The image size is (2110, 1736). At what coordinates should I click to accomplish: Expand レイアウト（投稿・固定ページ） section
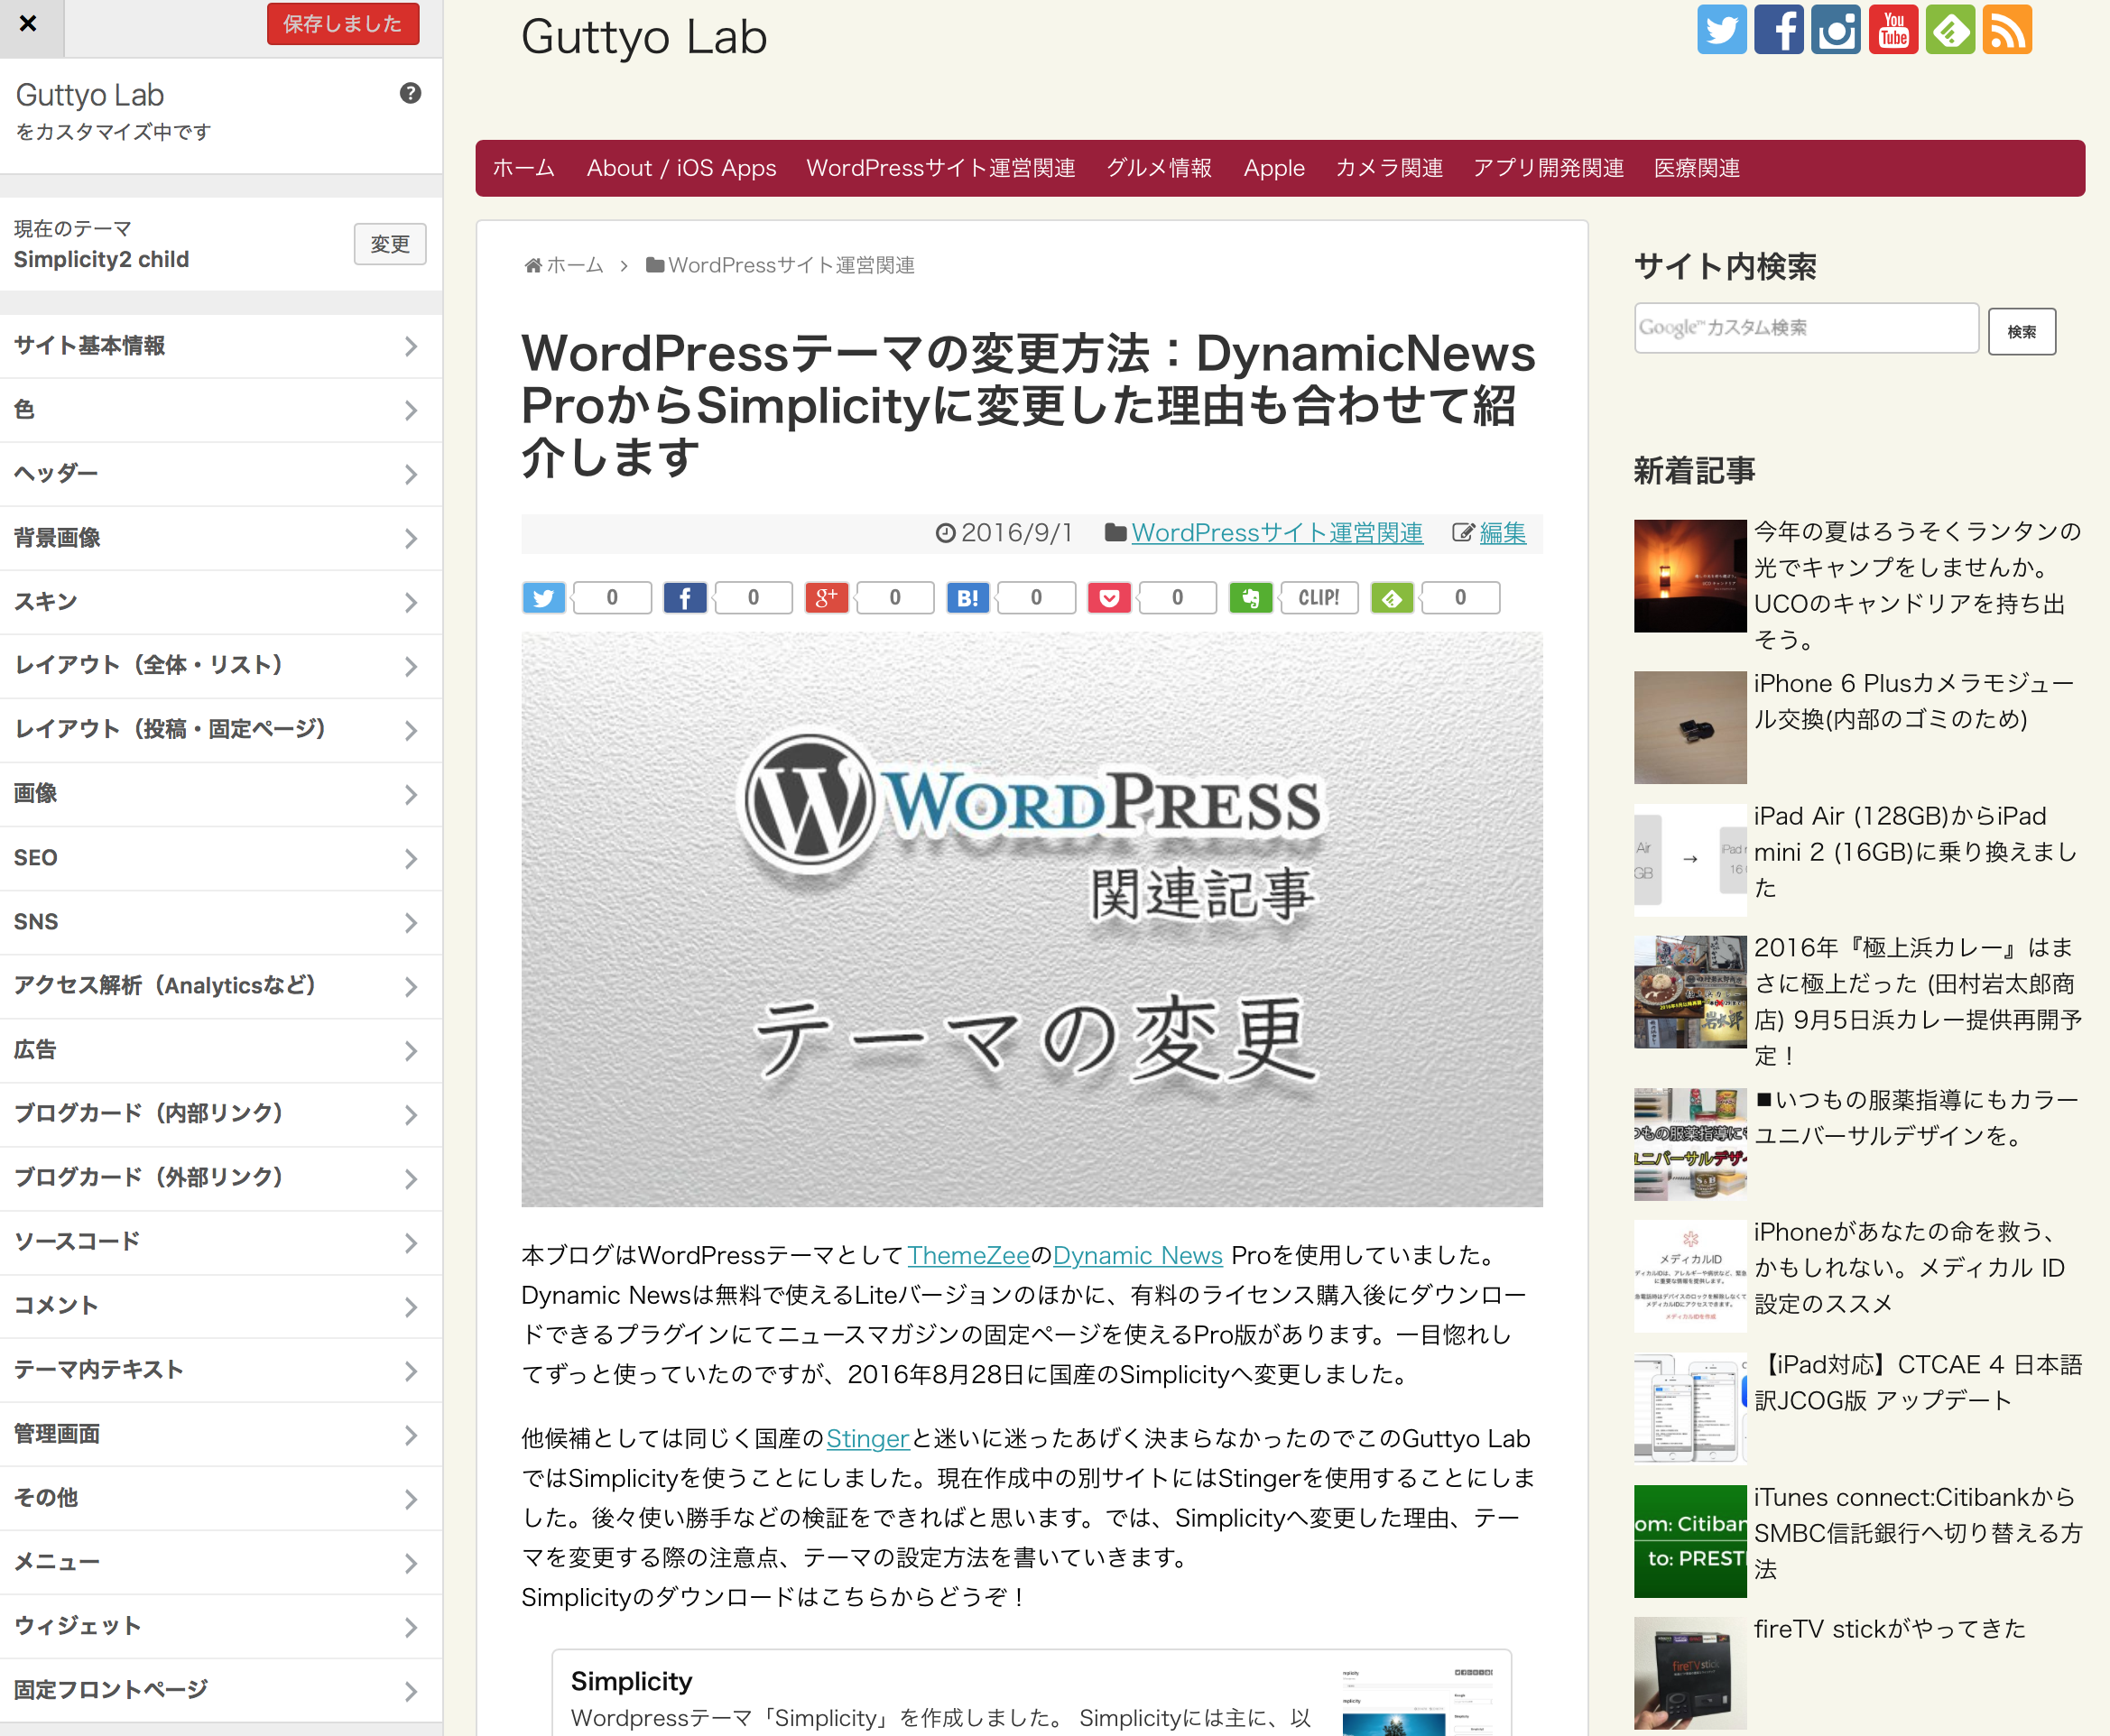[x=221, y=730]
